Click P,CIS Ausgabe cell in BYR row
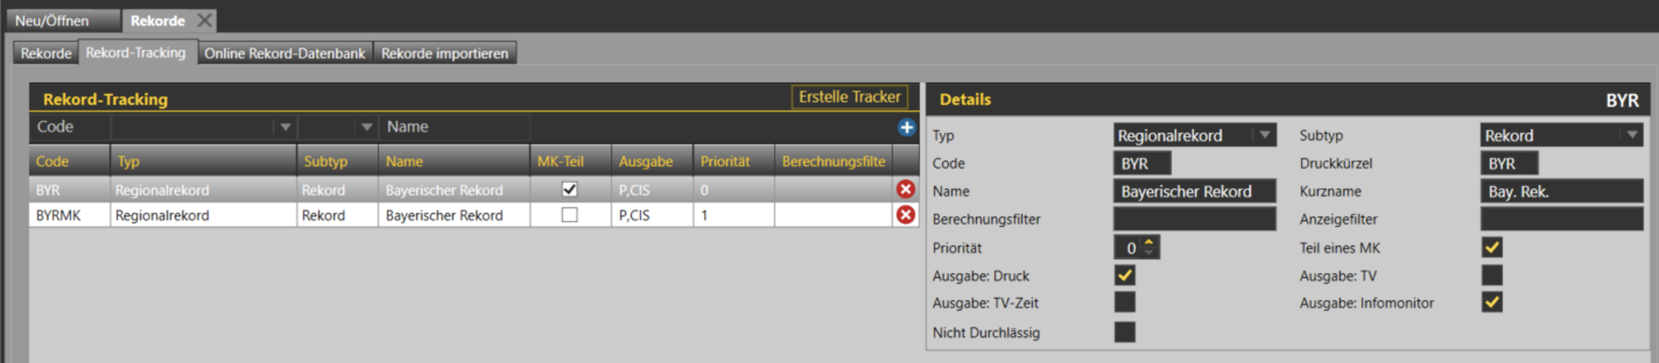 (652, 190)
